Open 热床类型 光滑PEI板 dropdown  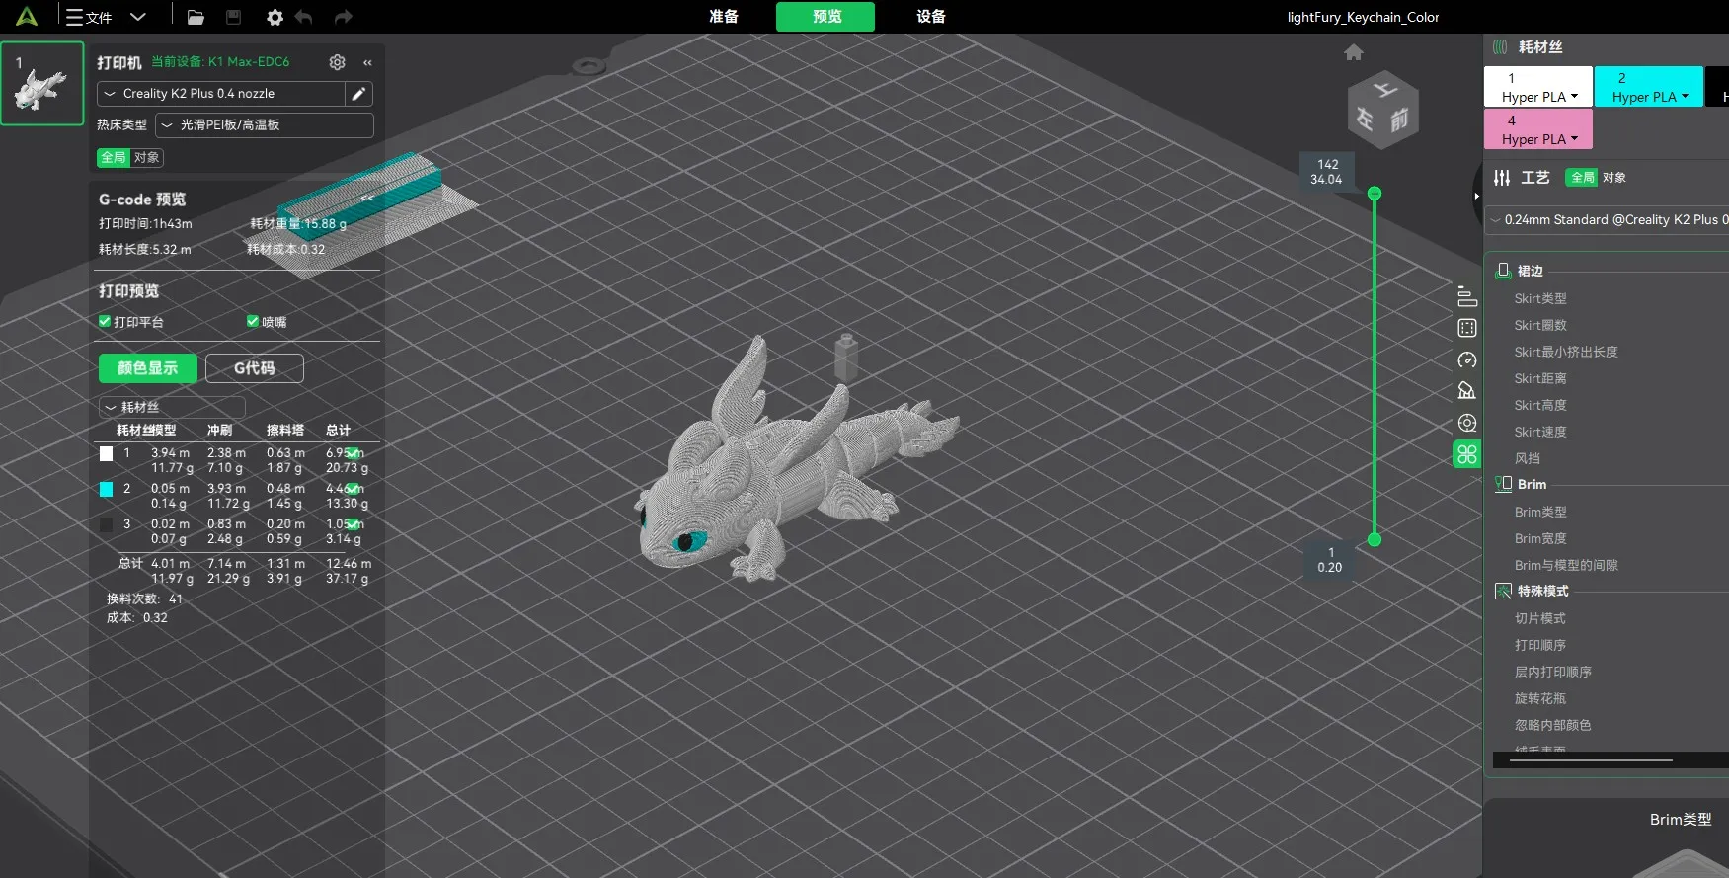[x=265, y=125]
